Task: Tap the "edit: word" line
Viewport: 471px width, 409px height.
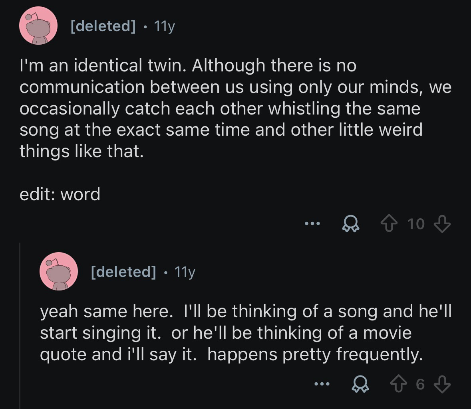Action: coord(60,194)
